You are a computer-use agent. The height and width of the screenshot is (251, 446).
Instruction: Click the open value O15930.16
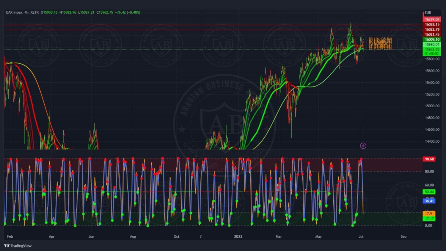coord(49,12)
